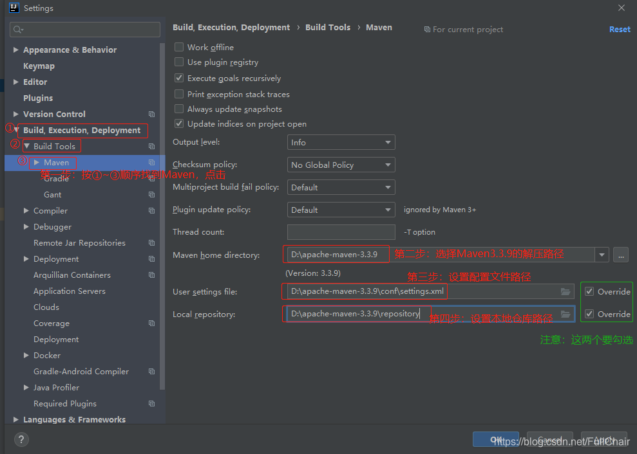Viewport: 637px width, 454px height.
Task: Expand the Maven subtree arrow
Action: 37,163
